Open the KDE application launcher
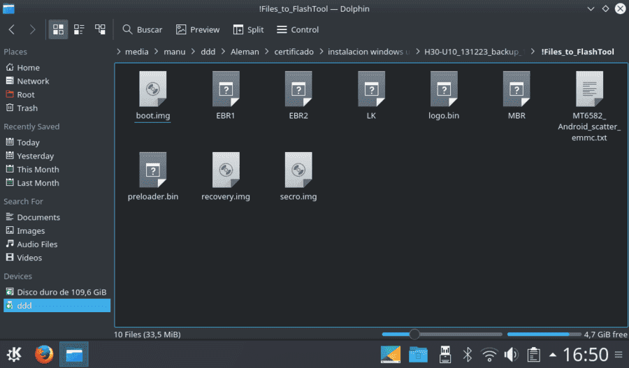Viewport: 629px width, 368px height. (14, 354)
